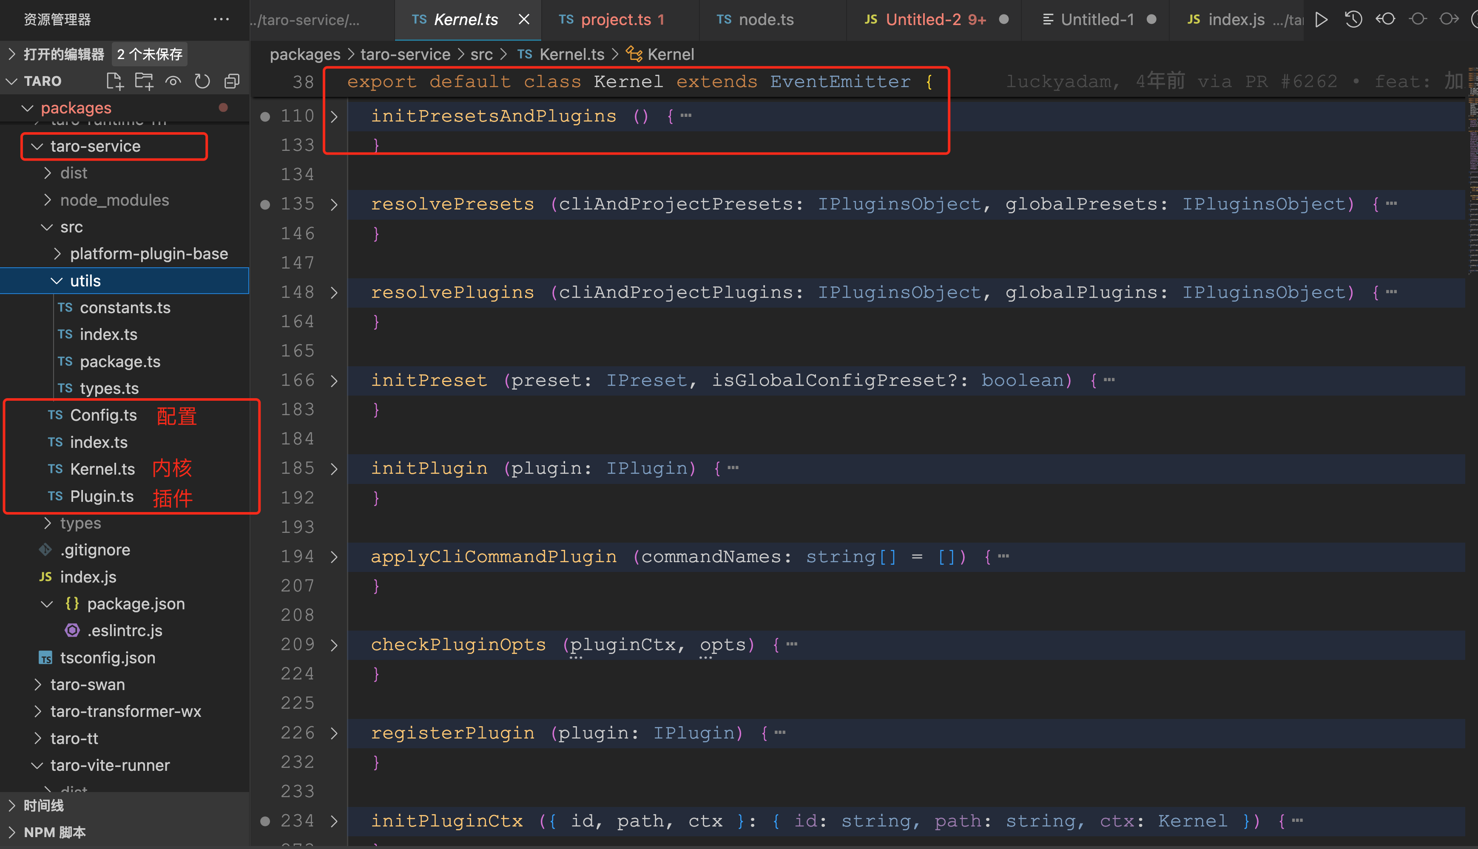The width and height of the screenshot is (1478, 849).
Task: Expand the taro-transformer-wx folder
Action: click(37, 711)
